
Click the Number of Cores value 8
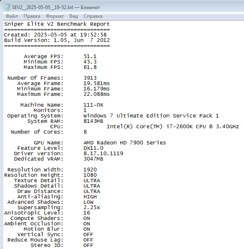(x=85, y=132)
